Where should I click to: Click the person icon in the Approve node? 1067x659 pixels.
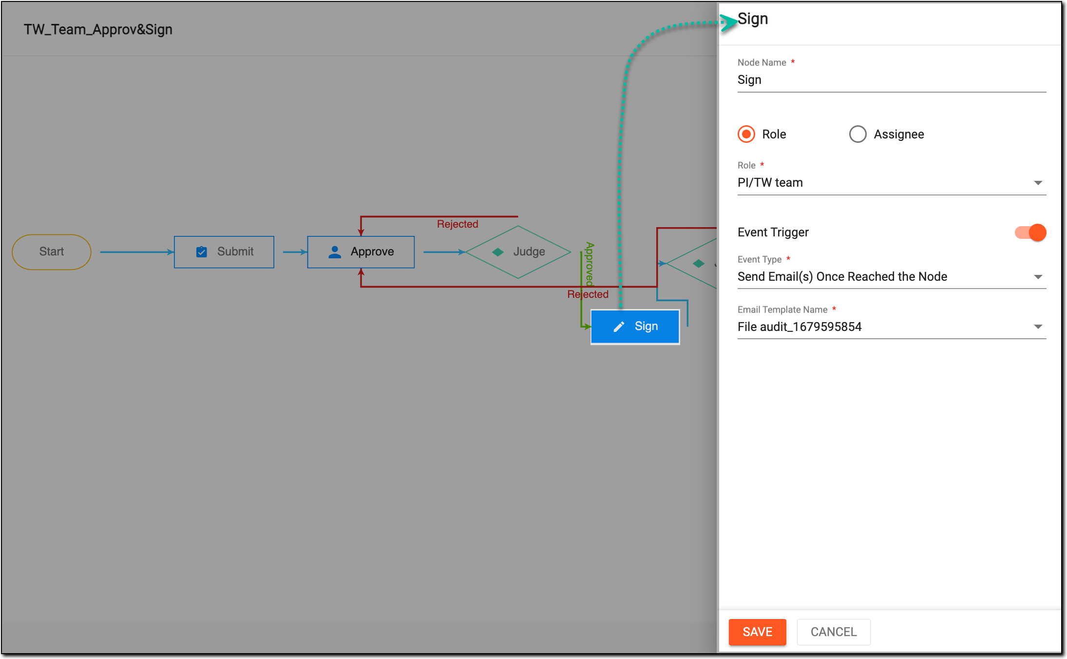click(x=335, y=252)
